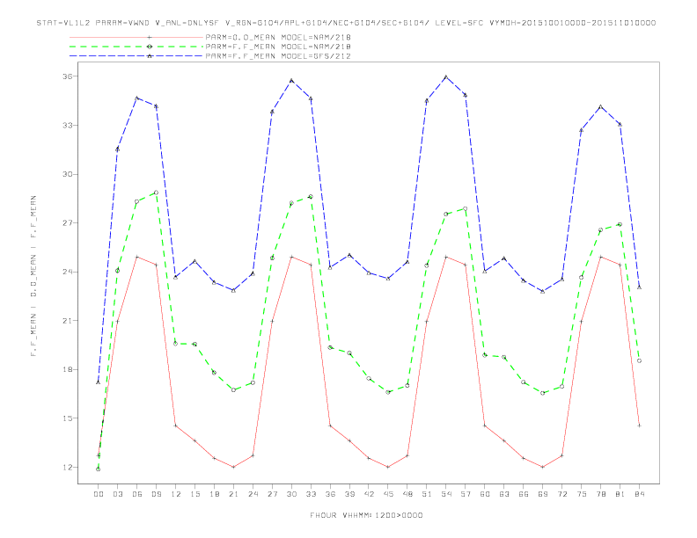The image size is (697, 538).
Task: Click the chart title starting with STAT=VL1L2
Action: pyautogui.click(x=346, y=23)
